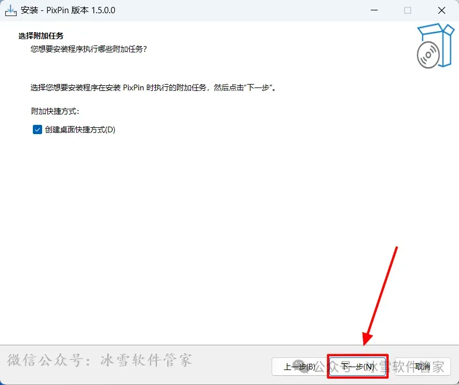Image resolution: width=459 pixels, height=385 pixels.
Task: Click the 选择附加任务 heading text
Action: pos(41,36)
